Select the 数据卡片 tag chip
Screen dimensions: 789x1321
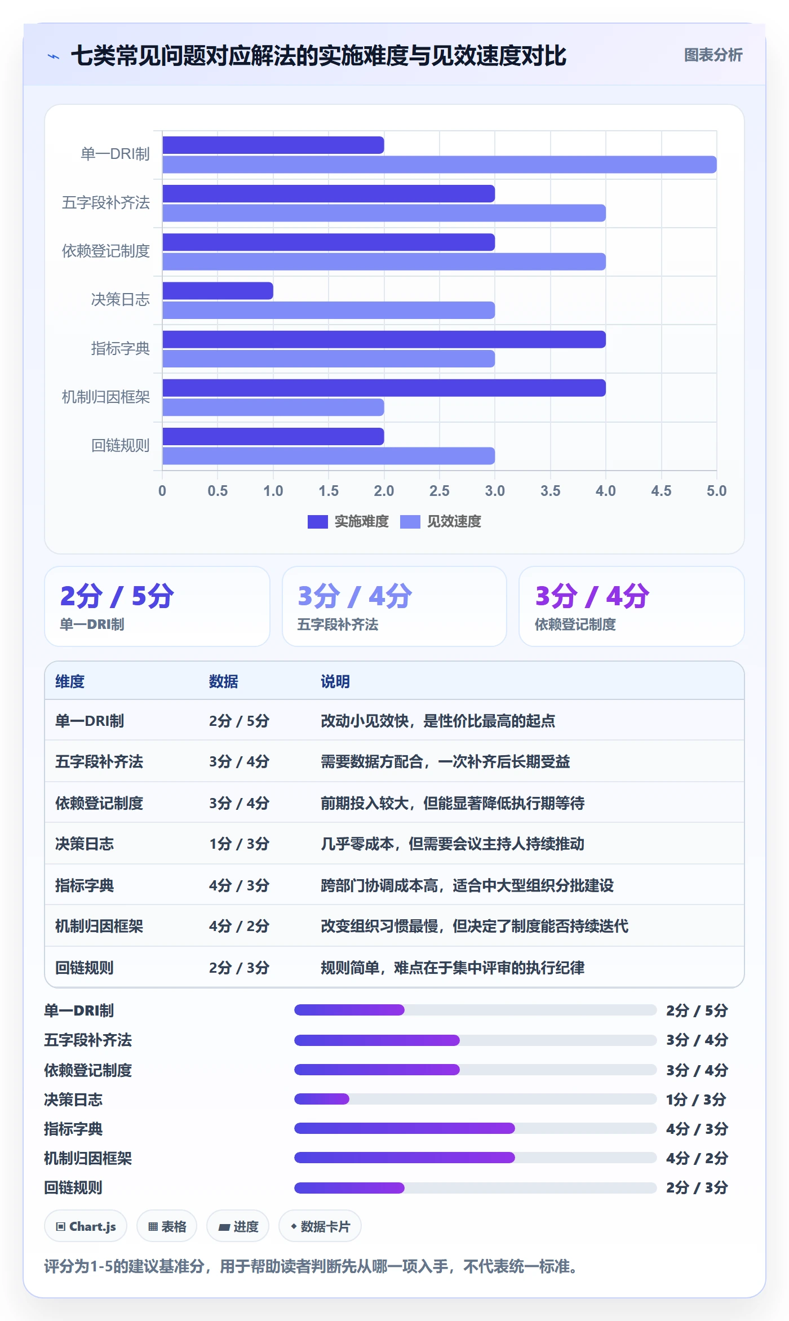pos(320,1226)
